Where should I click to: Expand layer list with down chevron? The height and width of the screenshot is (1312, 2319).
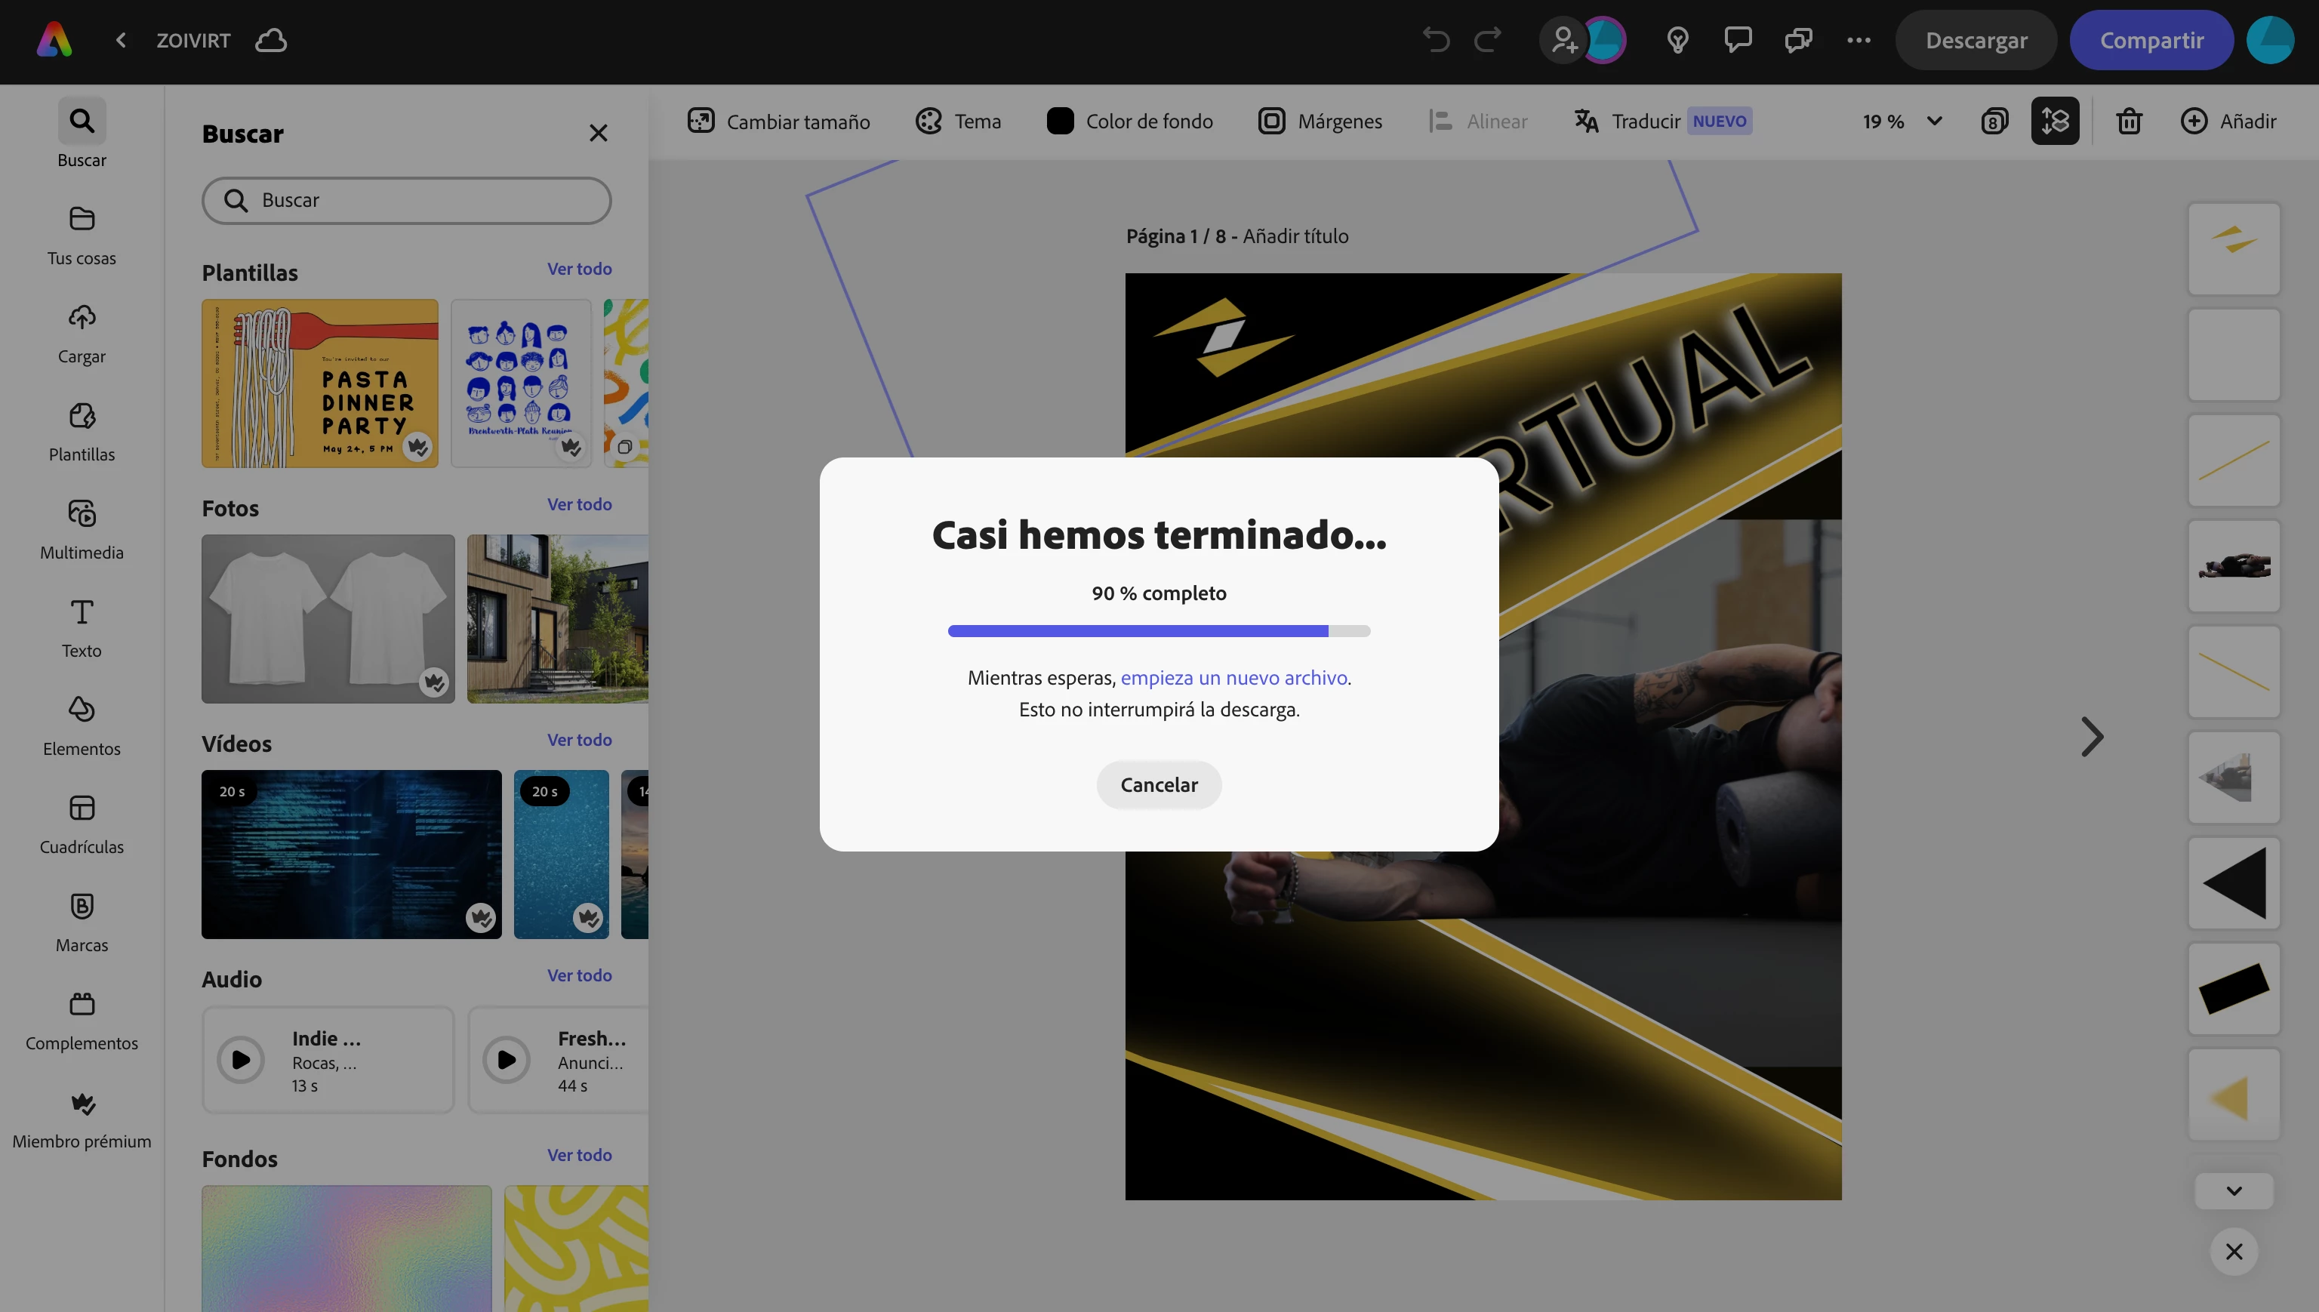pos(2234,1191)
